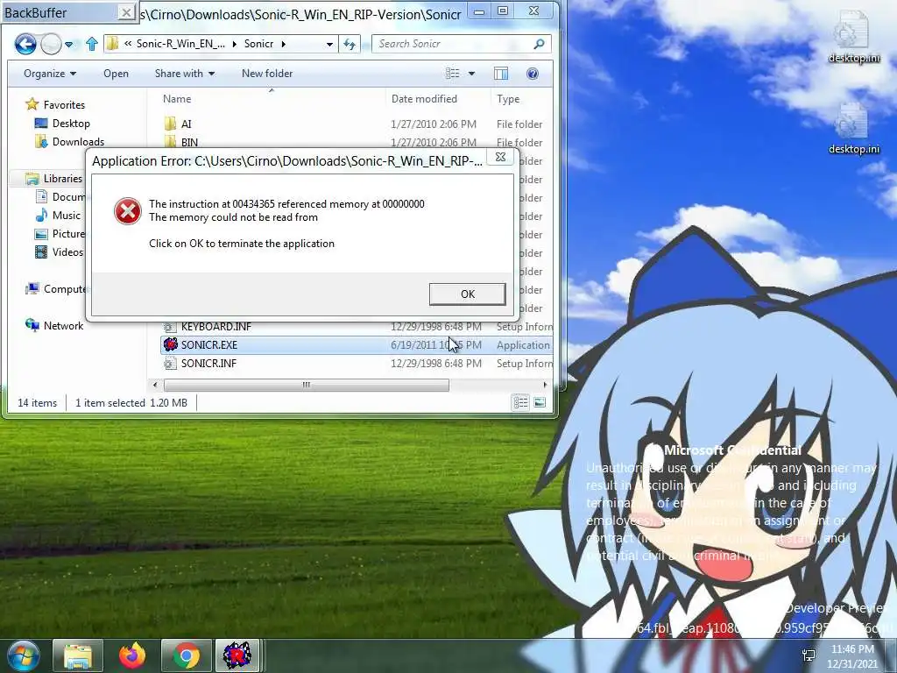
Task: Click the Sonicr breadcrumb segment
Action: [258, 44]
